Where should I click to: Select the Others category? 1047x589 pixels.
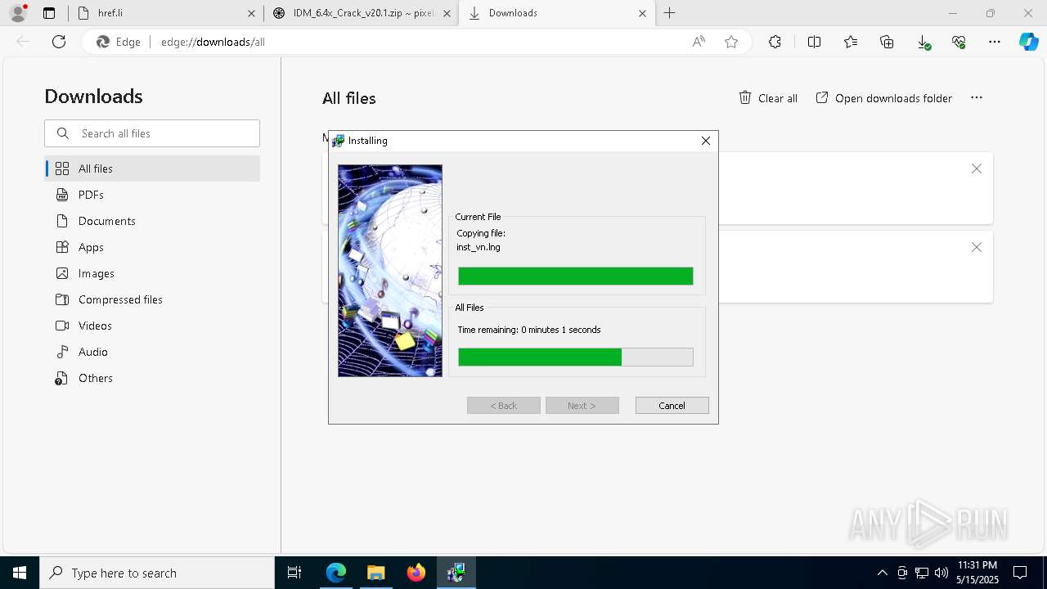pyautogui.click(x=152, y=378)
